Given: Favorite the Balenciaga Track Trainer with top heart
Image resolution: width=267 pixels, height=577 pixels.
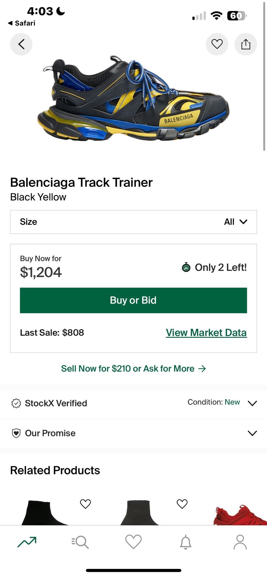Looking at the screenshot, I should click(x=217, y=44).
